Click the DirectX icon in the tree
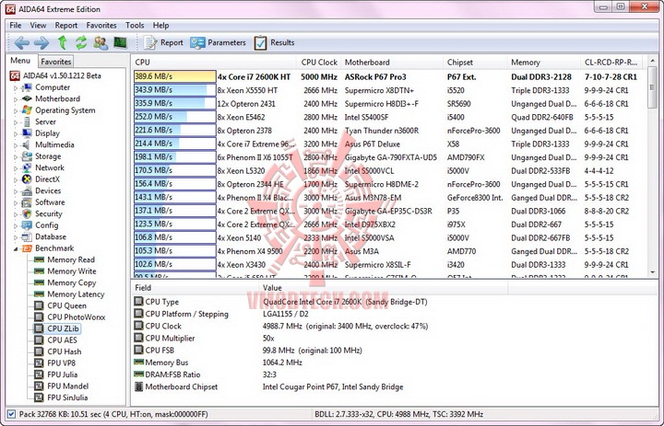Screen dimensions: 664x426 [x=27, y=179]
